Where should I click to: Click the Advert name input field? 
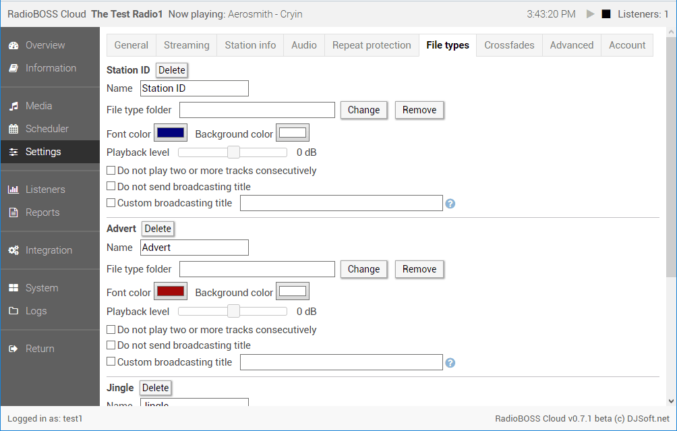(x=194, y=247)
